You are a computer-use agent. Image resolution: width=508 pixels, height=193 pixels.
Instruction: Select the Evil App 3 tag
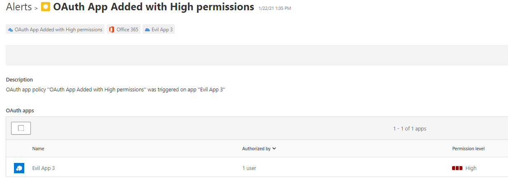(x=159, y=30)
